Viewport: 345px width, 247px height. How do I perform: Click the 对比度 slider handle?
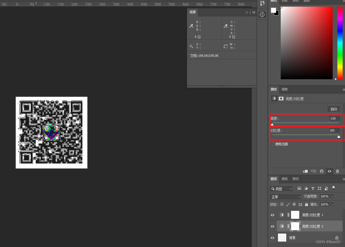click(x=339, y=137)
